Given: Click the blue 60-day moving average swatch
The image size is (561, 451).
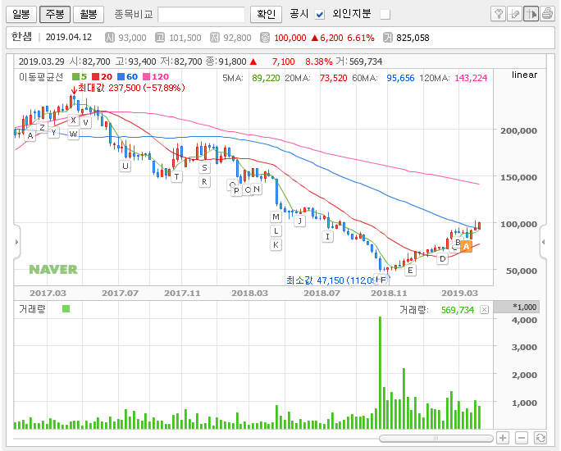Looking at the screenshot, I should pyautogui.click(x=121, y=76).
